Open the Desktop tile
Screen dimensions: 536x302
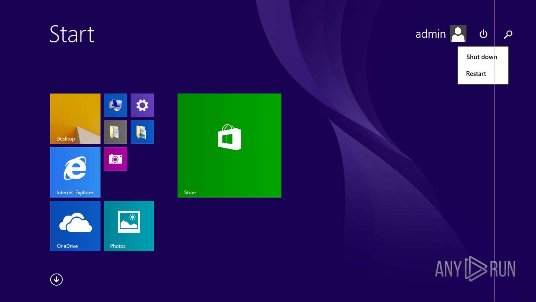[x=75, y=119]
